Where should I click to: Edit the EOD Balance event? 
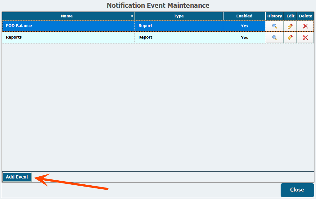pos(290,26)
